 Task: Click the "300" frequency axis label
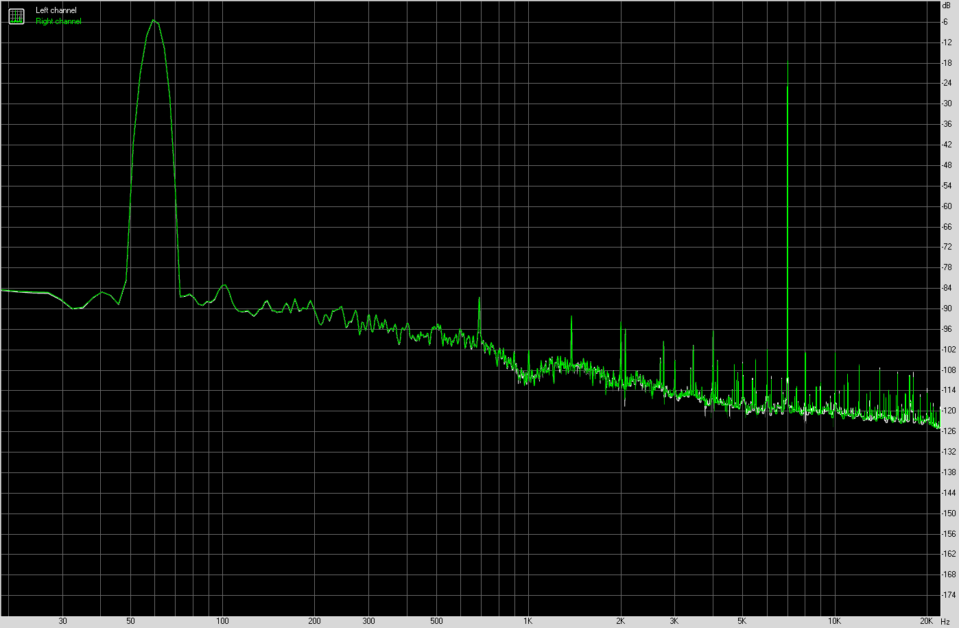pyautogui.click(x=368, y=621)
